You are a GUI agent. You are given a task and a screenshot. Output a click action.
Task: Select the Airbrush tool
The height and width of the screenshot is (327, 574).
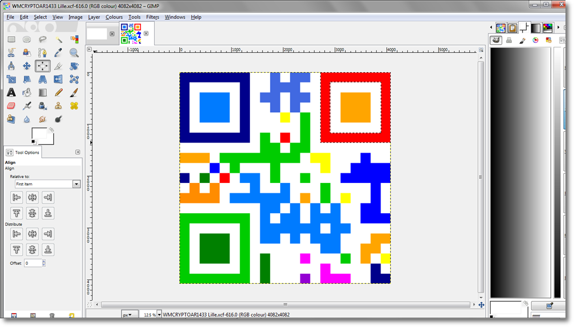pos(27,106)
